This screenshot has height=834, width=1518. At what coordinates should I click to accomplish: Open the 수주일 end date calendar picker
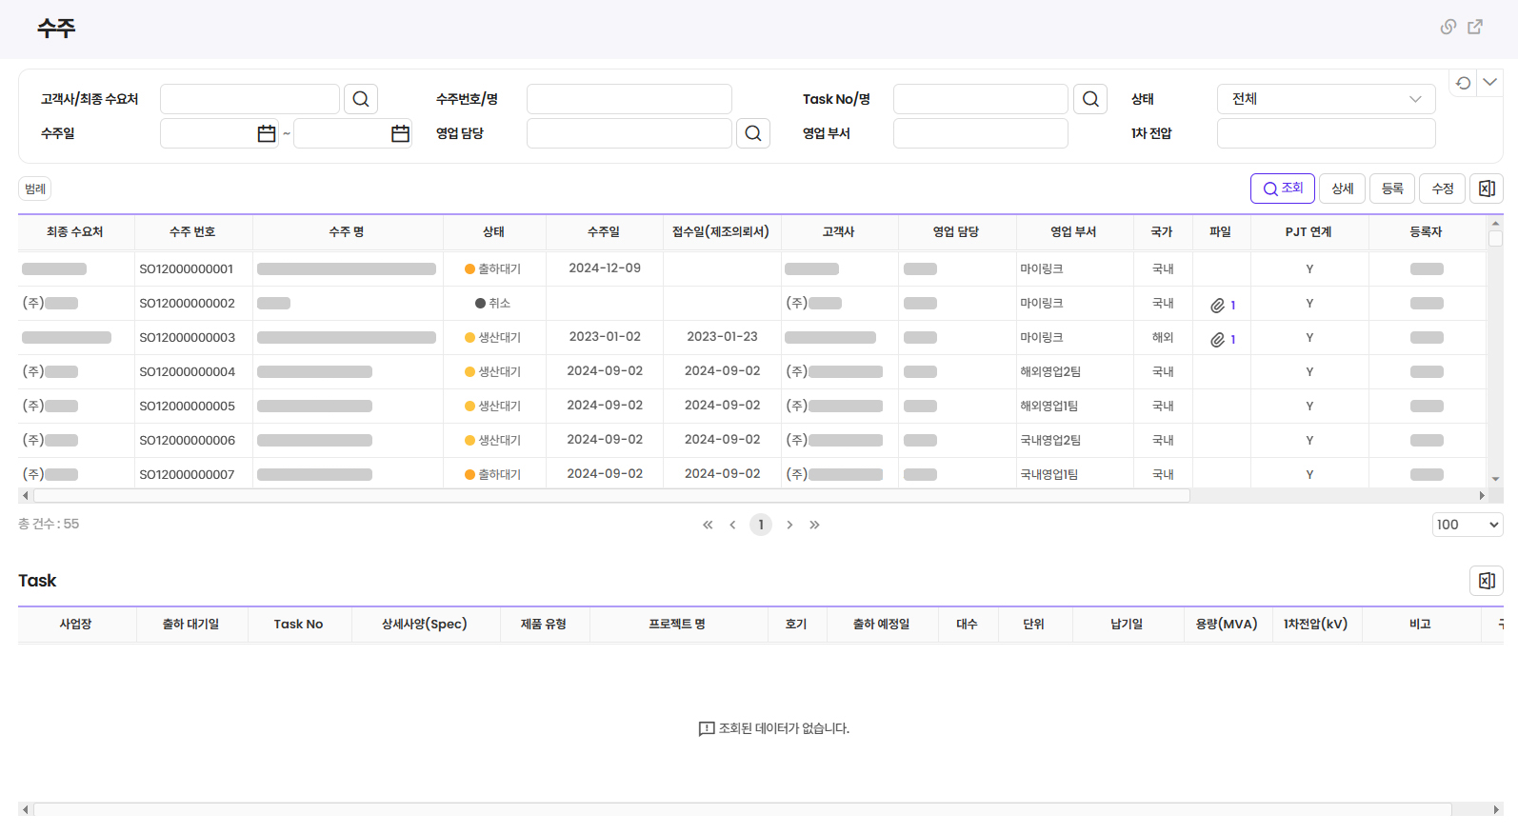[x=400, y=133]
